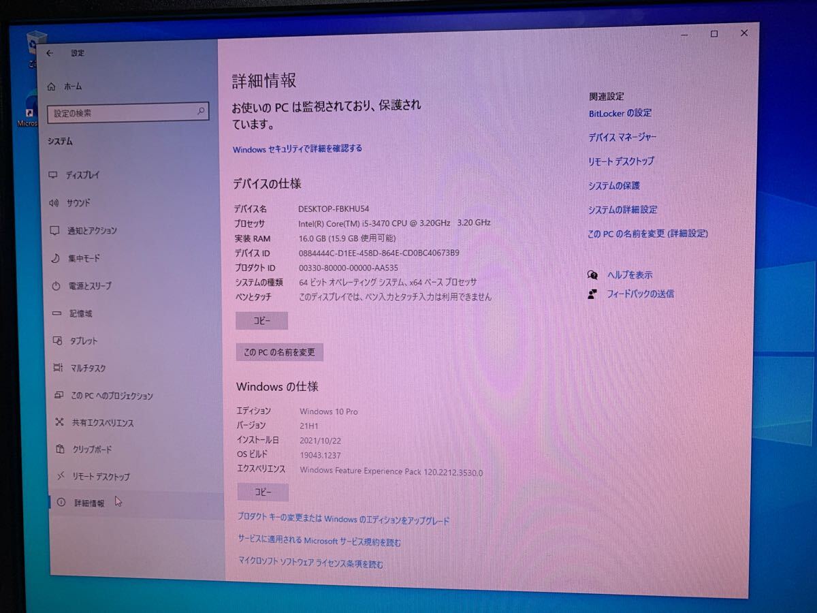817x613 pixels.
Task: Click OS build value 19043.1237
Action: [x=321, y=455]
